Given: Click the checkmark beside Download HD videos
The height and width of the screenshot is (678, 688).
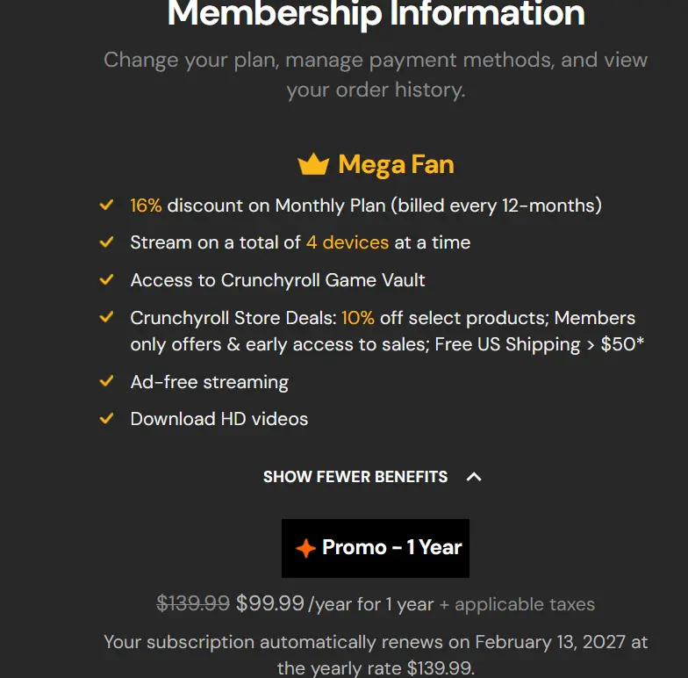Looking at the screenshot, I should tap(107, 418).
